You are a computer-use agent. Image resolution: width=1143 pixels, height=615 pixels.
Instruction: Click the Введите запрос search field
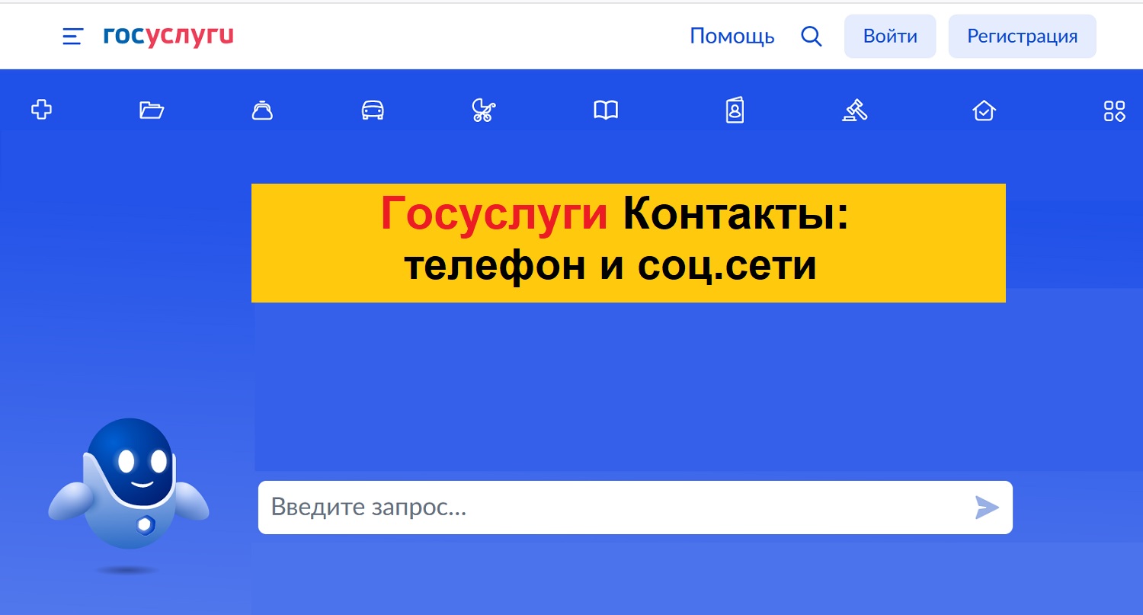pos(636,508)
